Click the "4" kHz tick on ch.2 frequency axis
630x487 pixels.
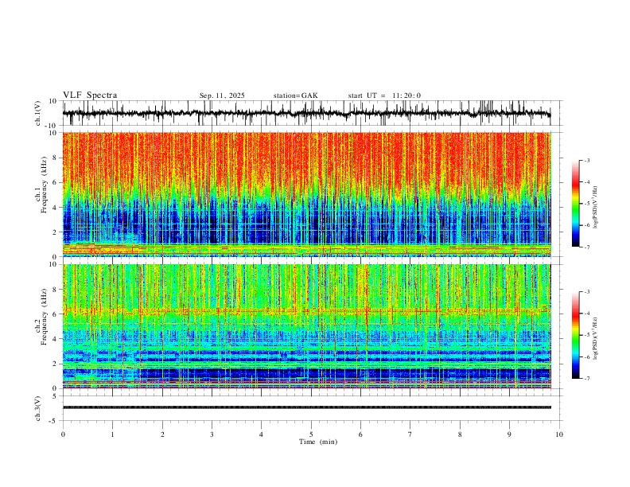click(56, 339)
